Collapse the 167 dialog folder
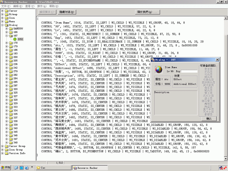Viewport: 228px width, 171px height. pos(7,36)
